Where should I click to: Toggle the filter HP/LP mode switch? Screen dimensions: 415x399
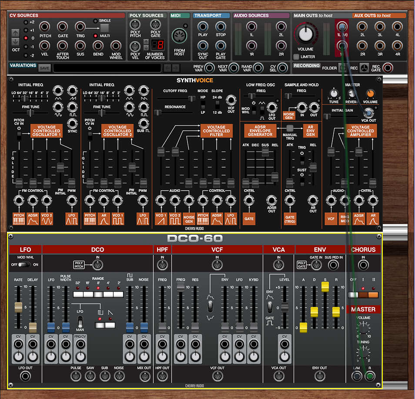(203, 105)
